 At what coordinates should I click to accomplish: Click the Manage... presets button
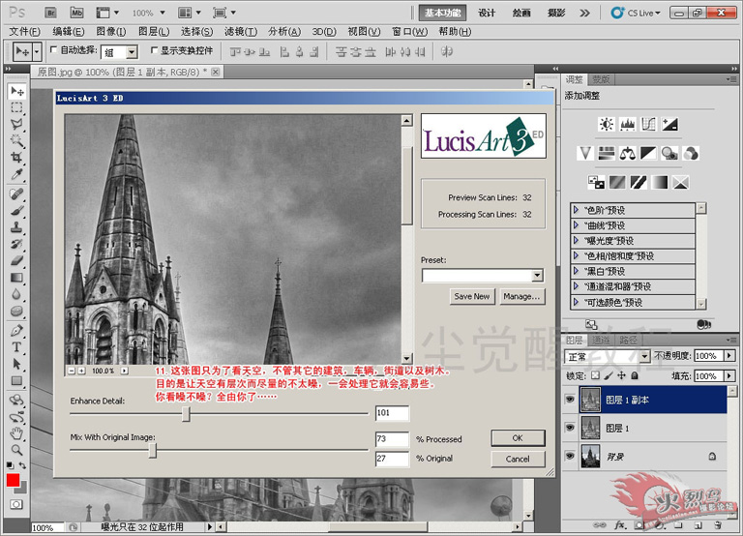pos(521,296)
